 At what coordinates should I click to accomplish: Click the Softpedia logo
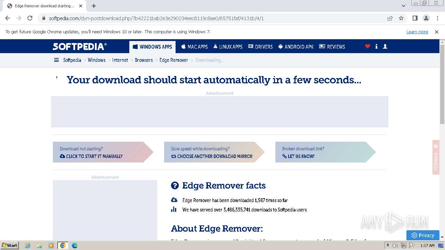tap(80, 47)
